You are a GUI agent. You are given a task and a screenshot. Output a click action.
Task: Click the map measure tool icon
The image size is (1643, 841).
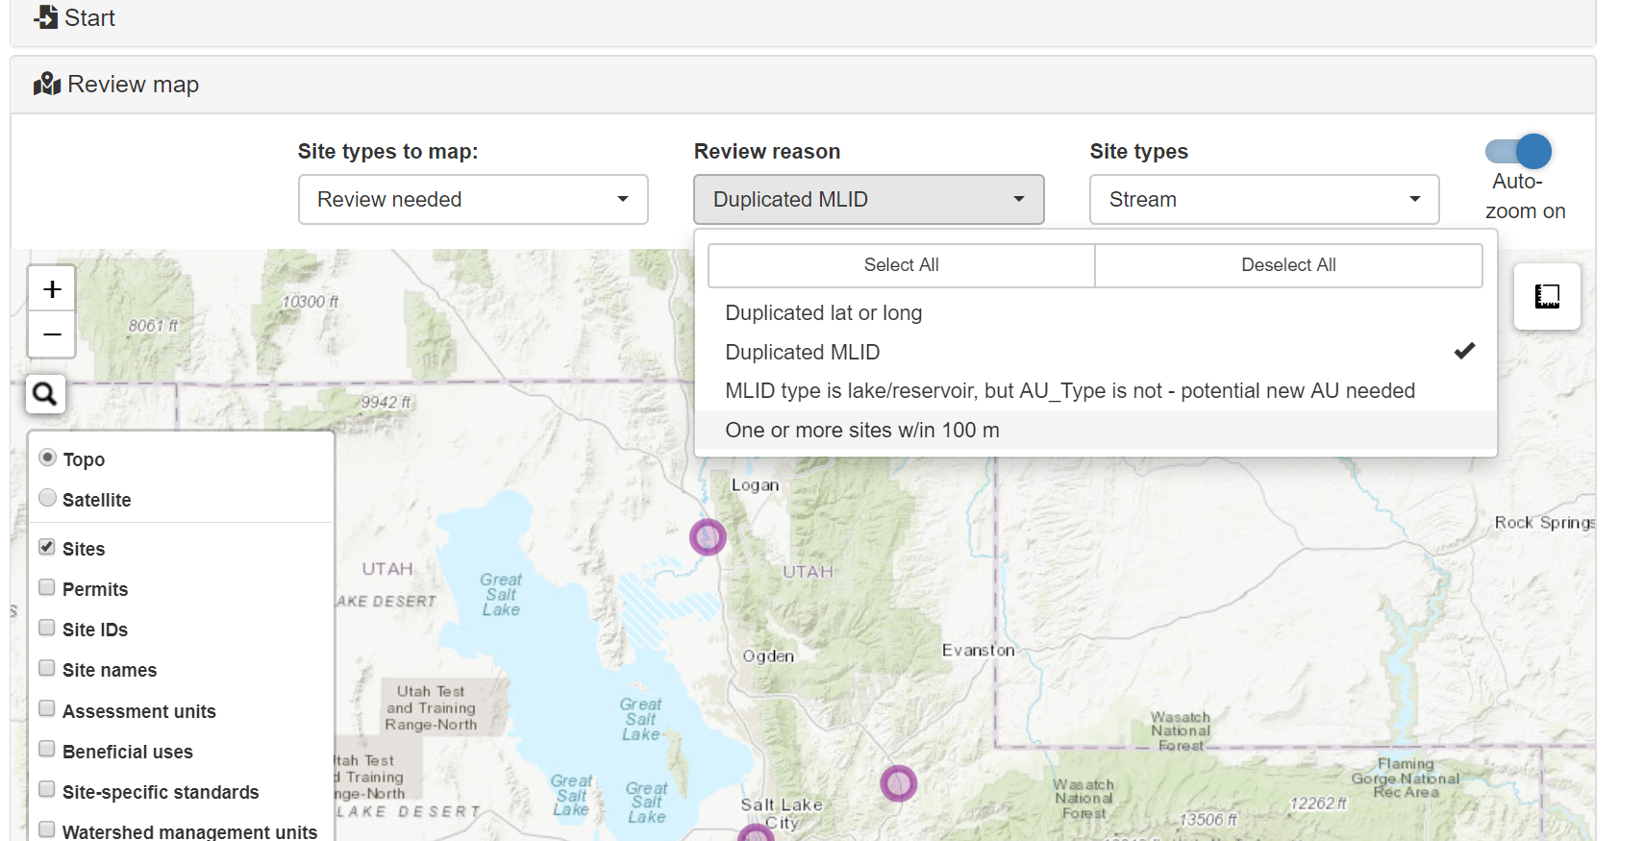1546,297
